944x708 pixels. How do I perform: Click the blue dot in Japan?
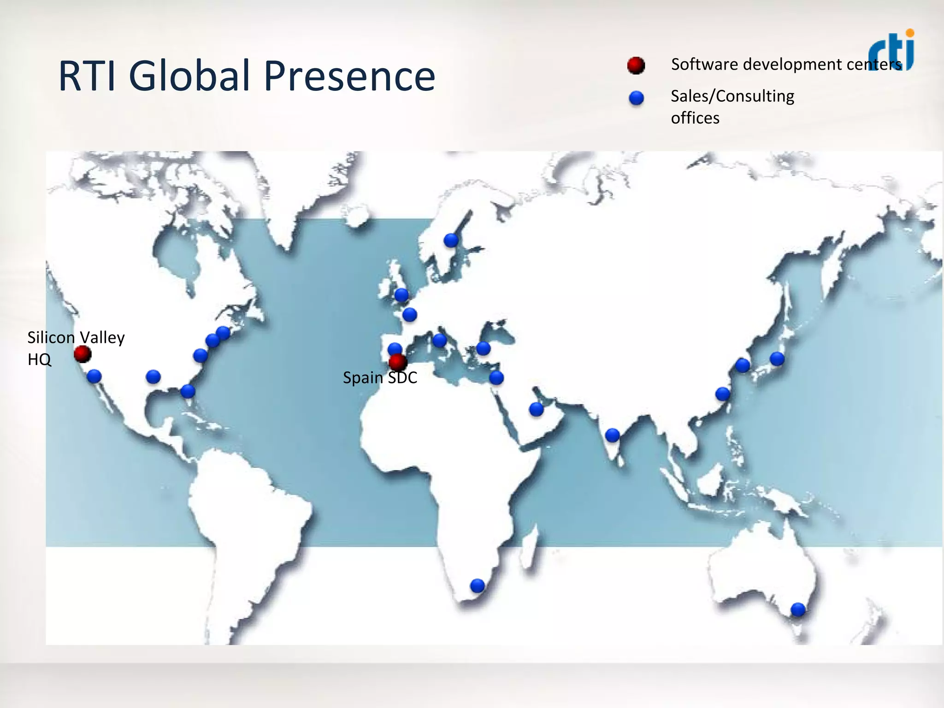777,358
